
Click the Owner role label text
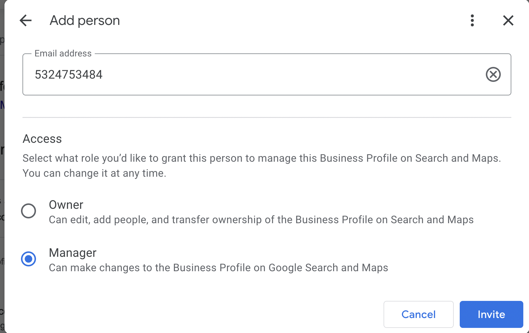tap(66, 205)
